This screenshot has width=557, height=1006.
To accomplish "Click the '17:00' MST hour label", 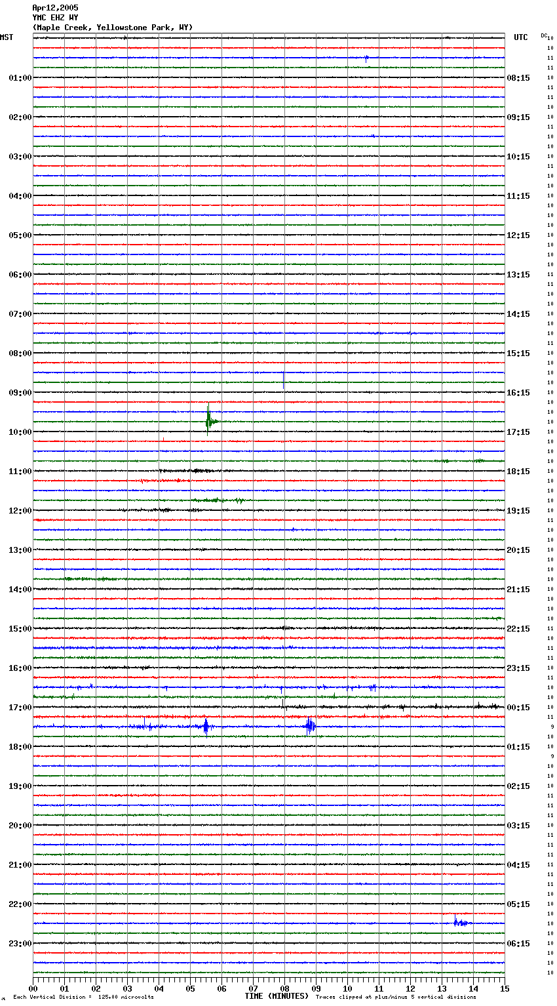I will (x=20, y=708).
